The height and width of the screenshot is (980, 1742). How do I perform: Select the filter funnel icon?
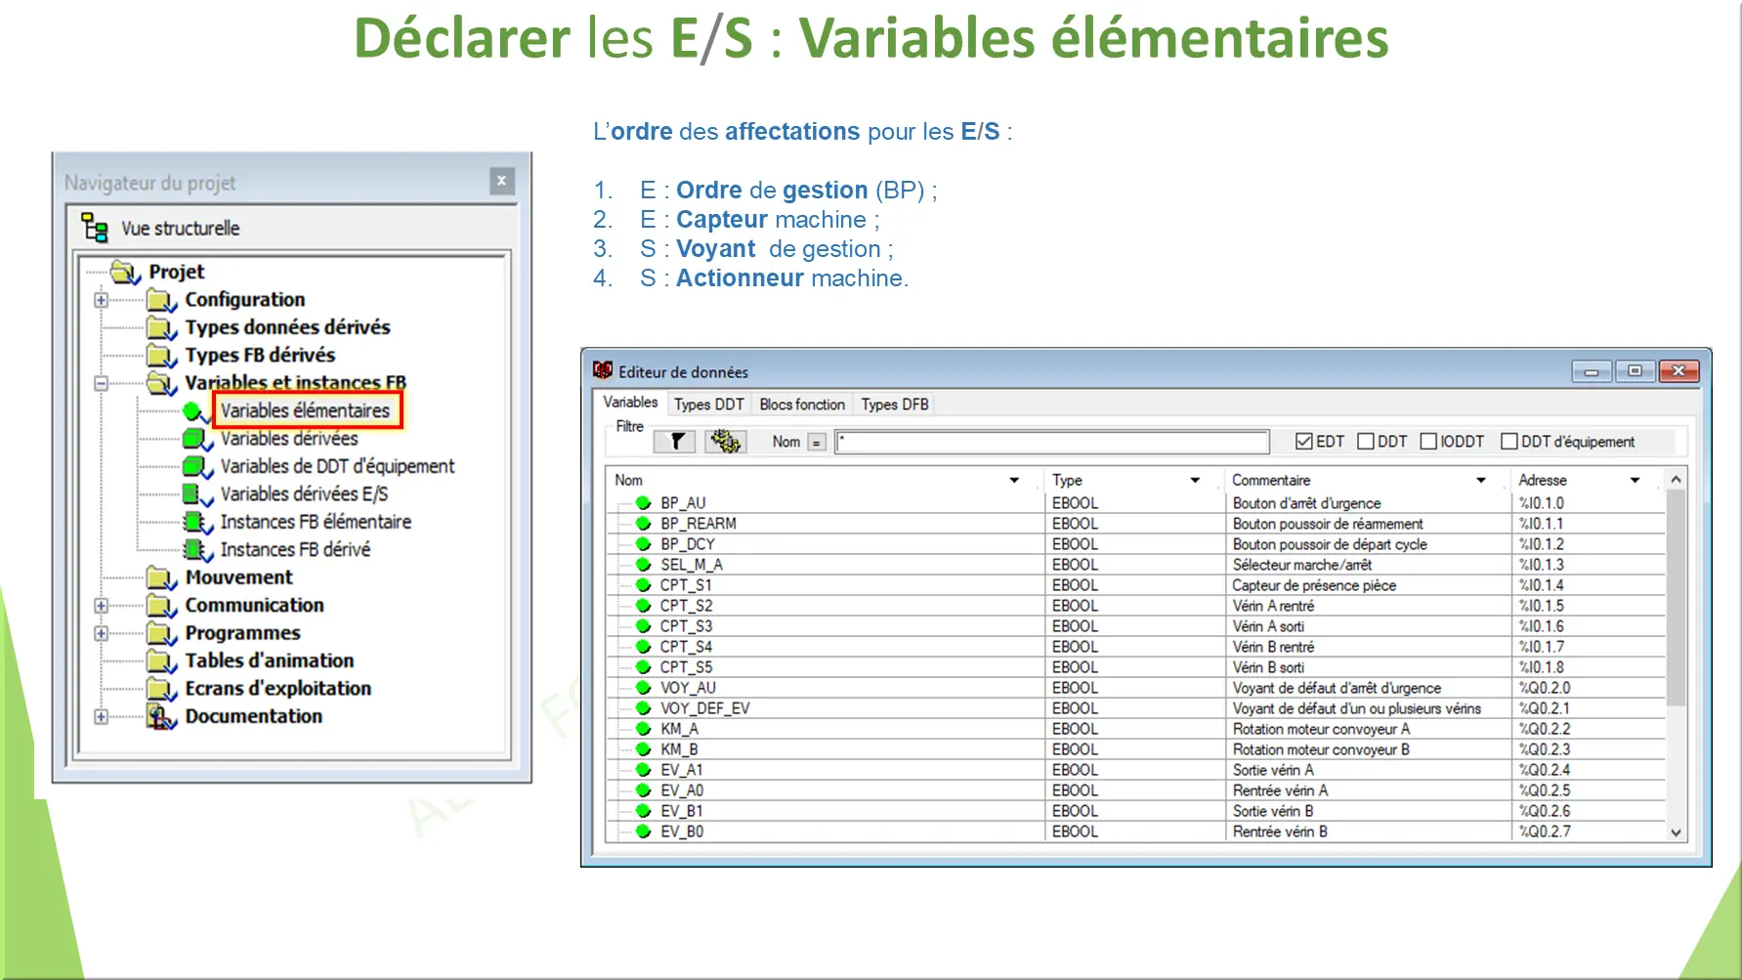673,442
